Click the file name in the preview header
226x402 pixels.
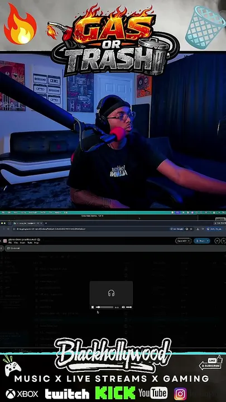click(22, 240)
